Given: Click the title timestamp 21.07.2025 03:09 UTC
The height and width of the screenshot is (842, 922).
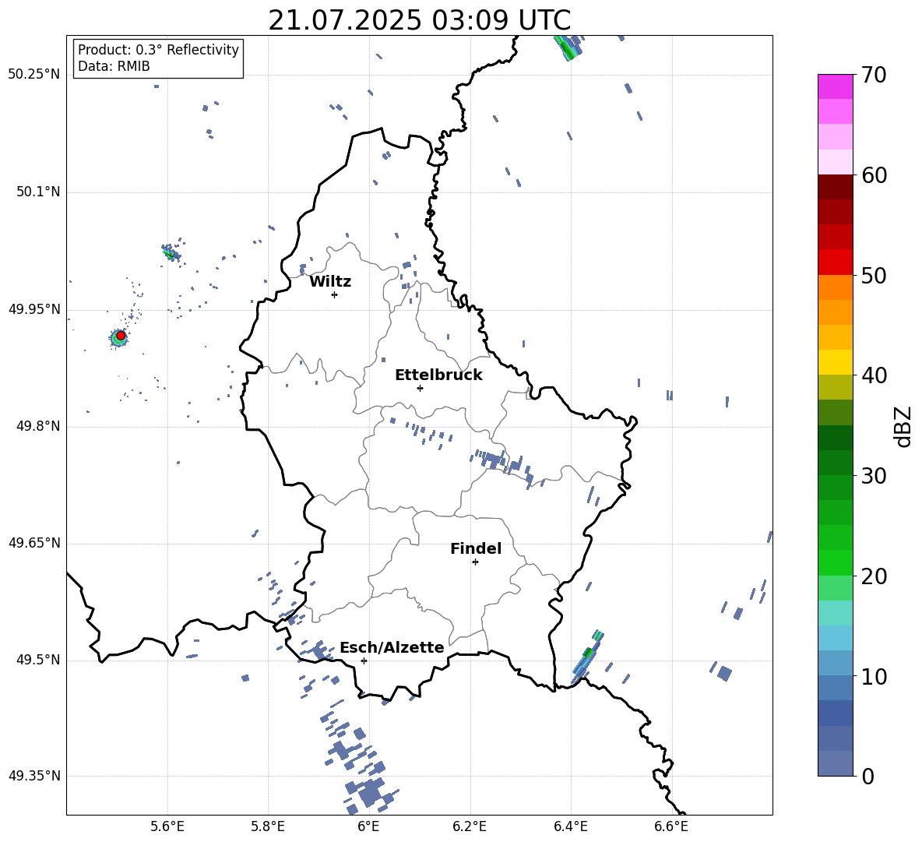Looking at the screenshot, I should point(419,20).
